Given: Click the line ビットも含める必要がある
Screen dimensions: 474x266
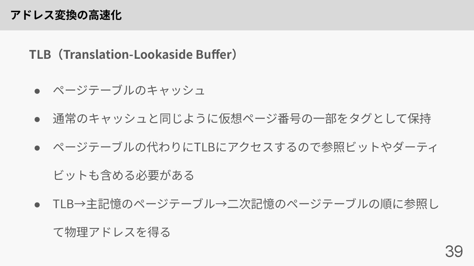Looking at the screenshot, I should point(124,176).
